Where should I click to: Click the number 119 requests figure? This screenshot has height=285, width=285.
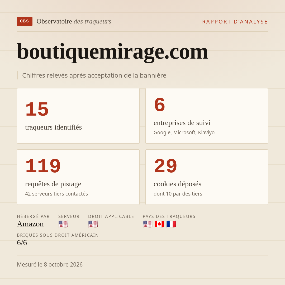coord(43,166)
